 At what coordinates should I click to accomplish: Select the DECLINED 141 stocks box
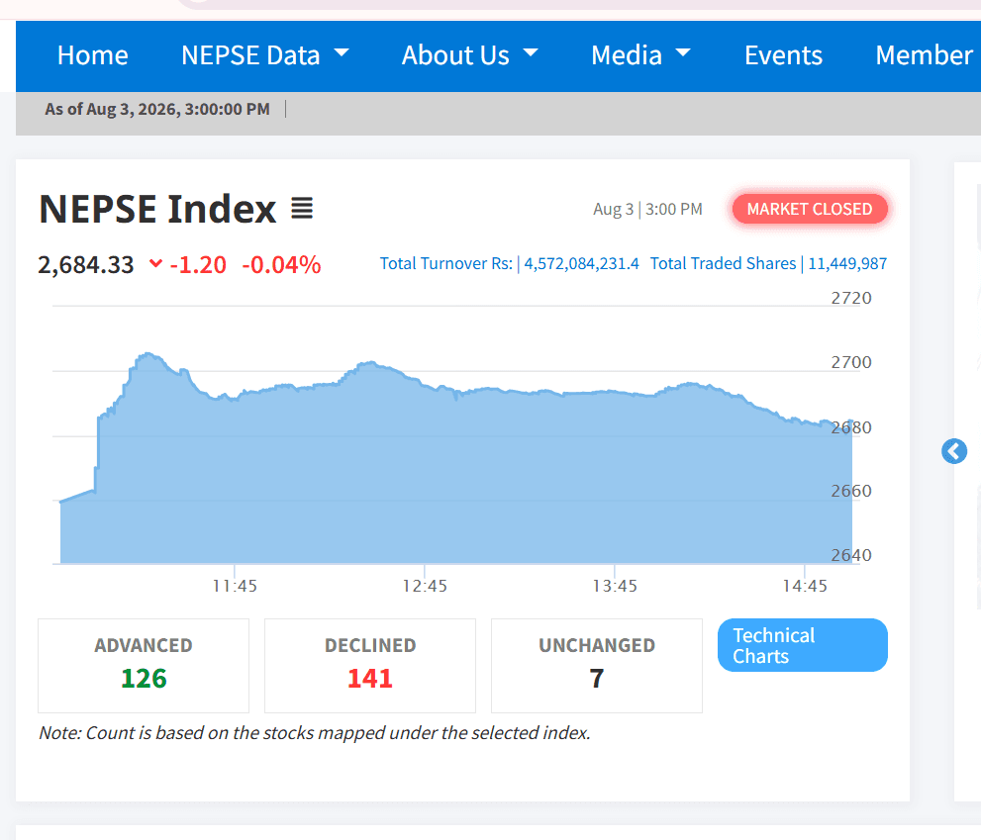(x=370, y=666)
